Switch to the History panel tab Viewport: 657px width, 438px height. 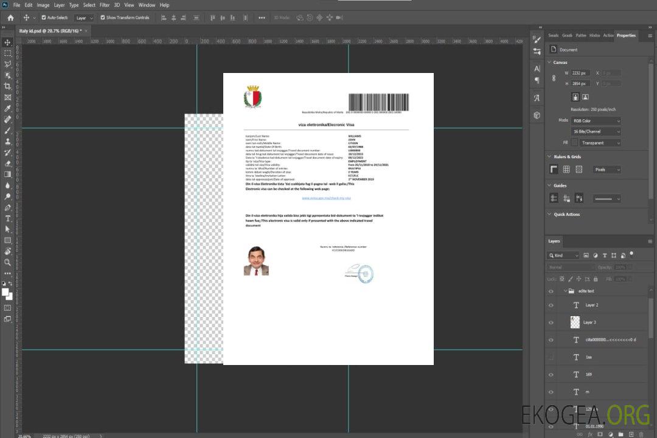pos(594,35)
